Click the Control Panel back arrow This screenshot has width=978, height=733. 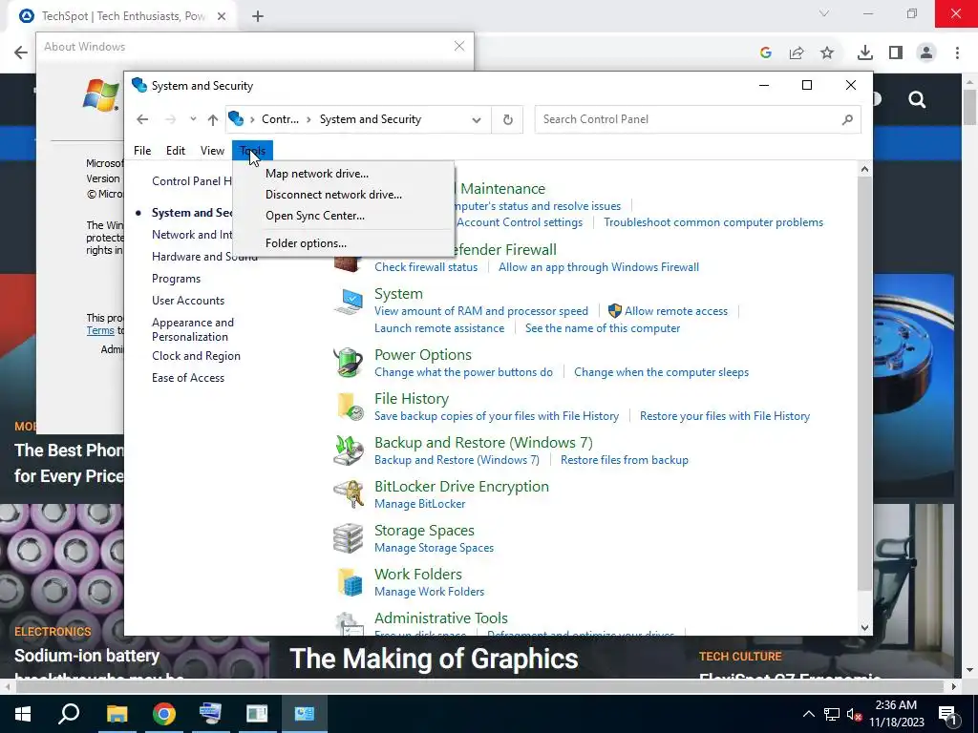142,119
